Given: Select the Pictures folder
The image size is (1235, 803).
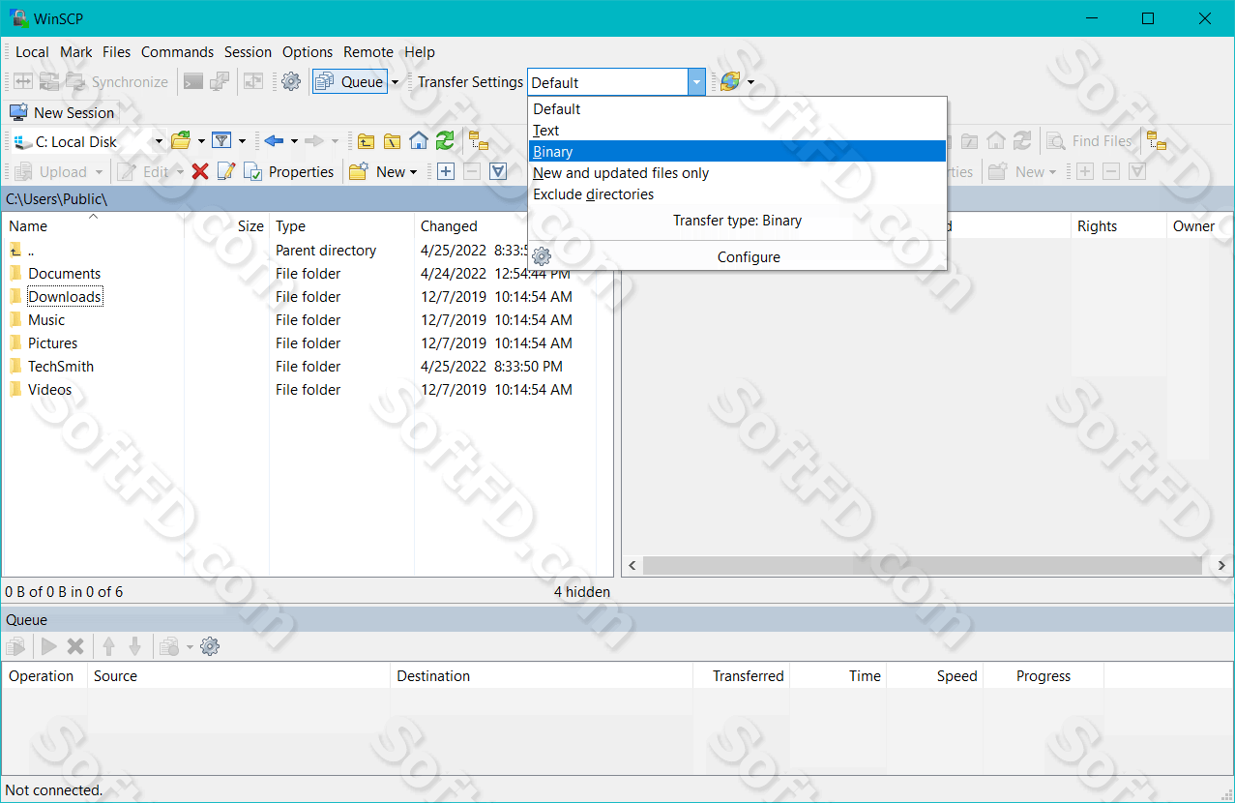Looking at the screenshot, I should (x=52, y=343).
